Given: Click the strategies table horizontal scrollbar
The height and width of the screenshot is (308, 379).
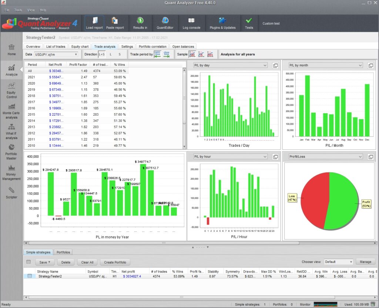Looking at the screenshot, I should (x=181, y=297).
